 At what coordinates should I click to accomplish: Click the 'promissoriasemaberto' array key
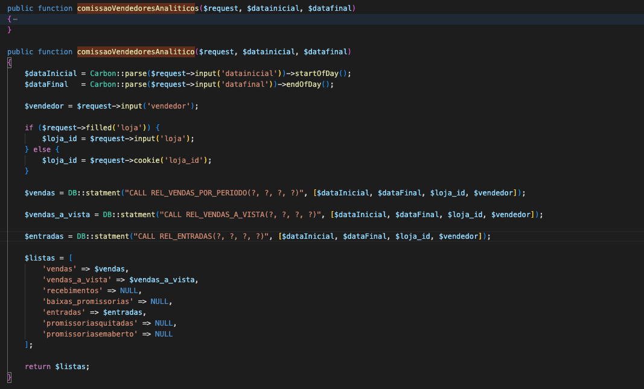tap(90, 334)
